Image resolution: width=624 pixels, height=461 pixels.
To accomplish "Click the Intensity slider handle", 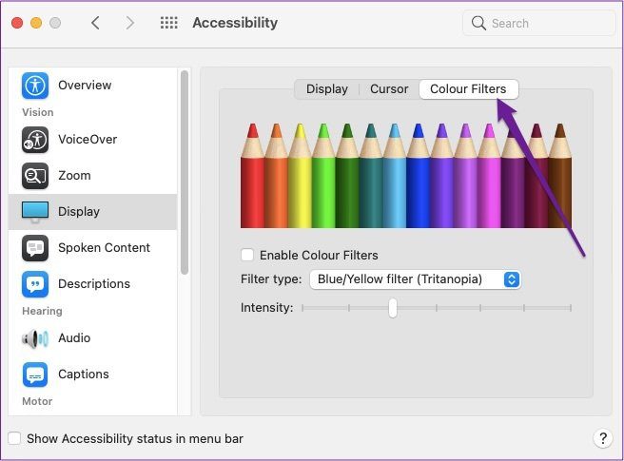I will (393, 308).
